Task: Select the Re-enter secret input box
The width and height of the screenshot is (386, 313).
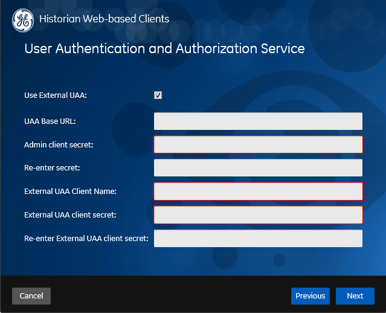Action: [x=258, y=168]
